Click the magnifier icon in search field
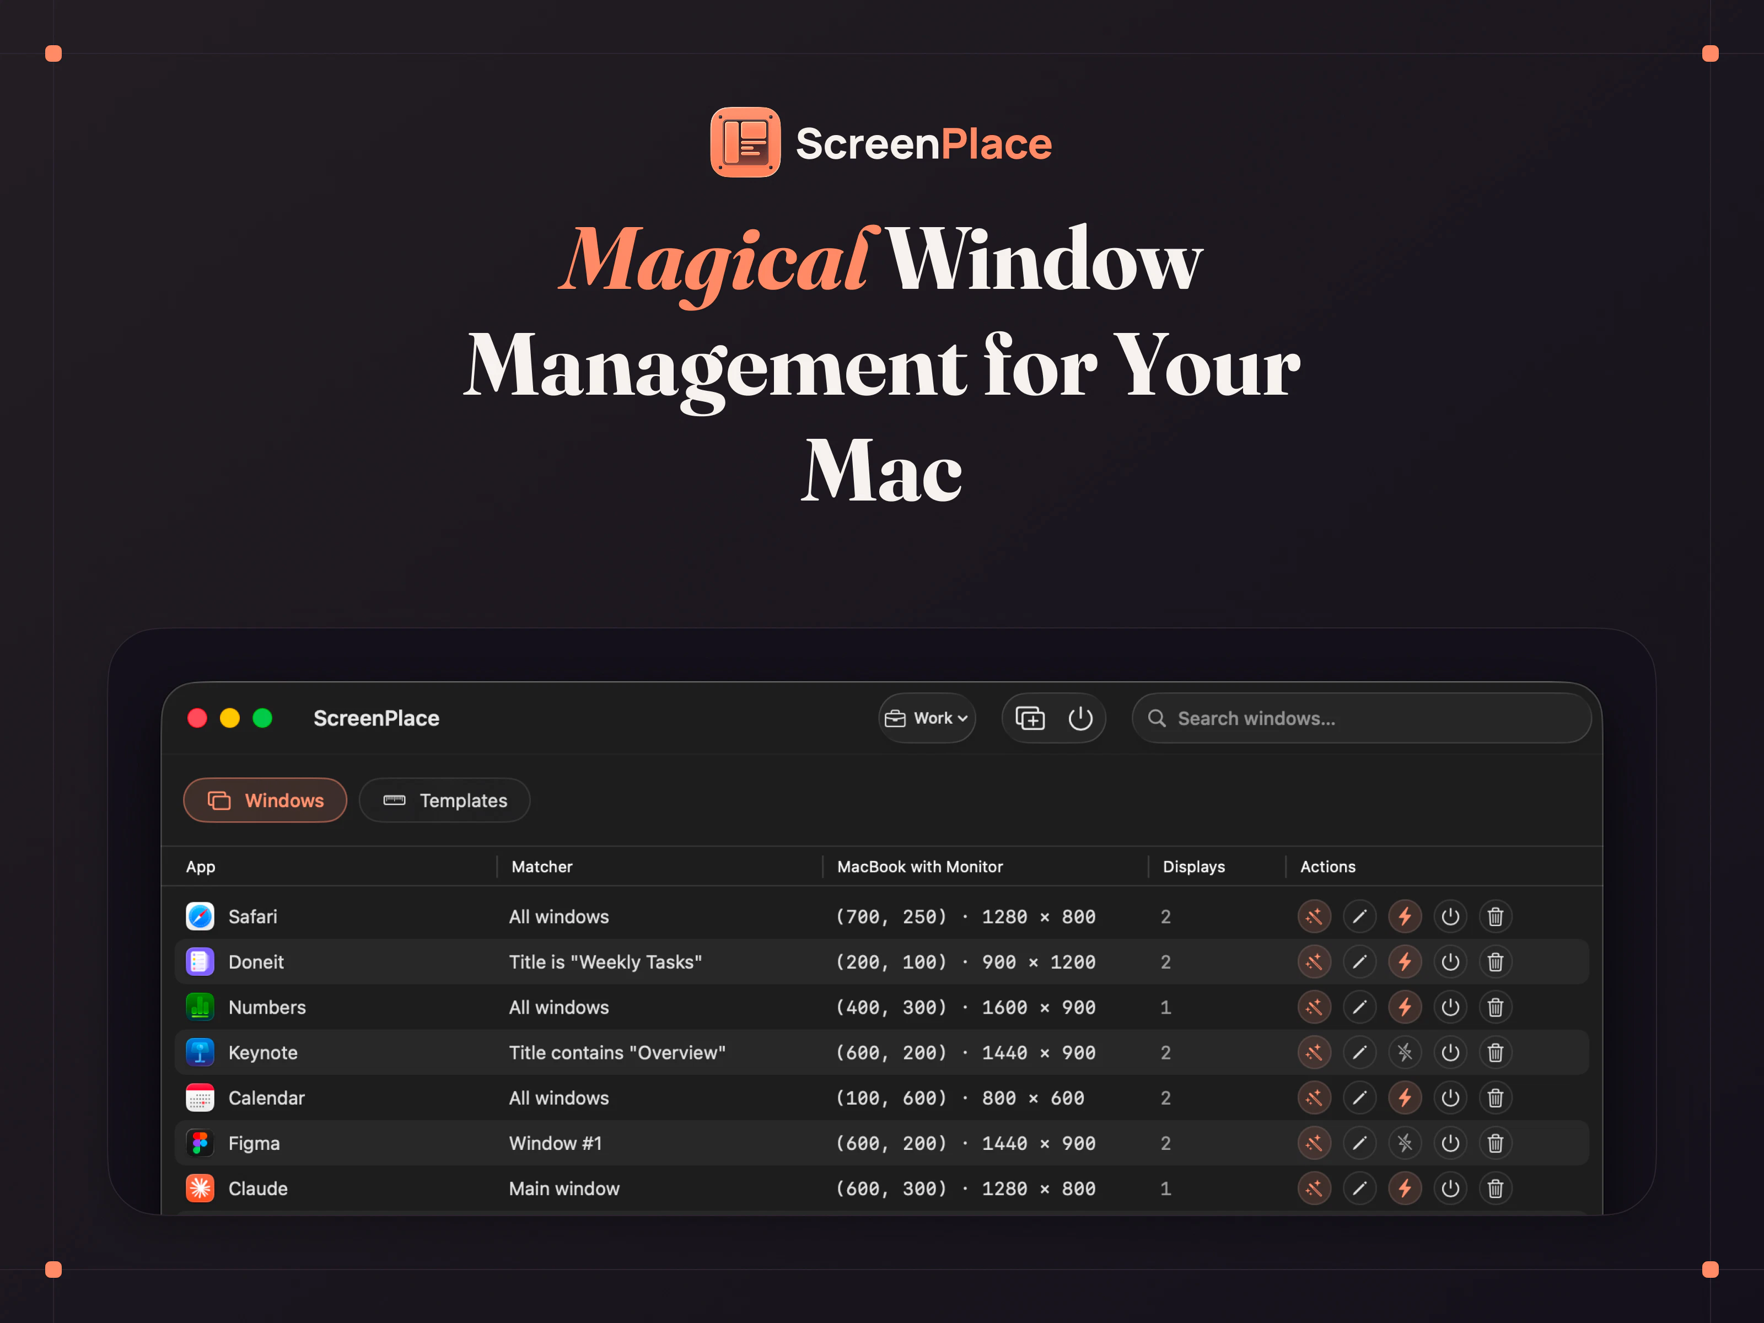The width and height of the screenshot is (1764, 1323). [1157, 718]
